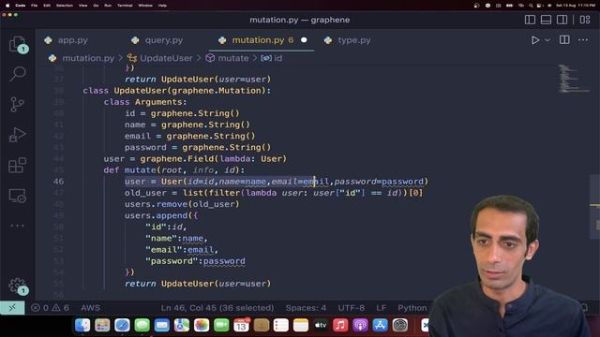Open Podcasts from the Dock

[x=360, y=325]
